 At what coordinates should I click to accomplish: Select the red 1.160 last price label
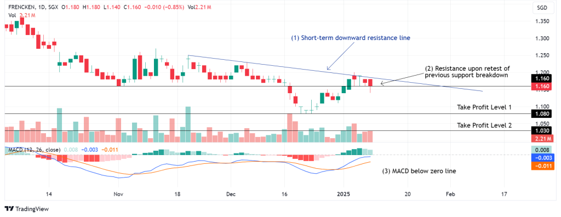coord(541,86)
